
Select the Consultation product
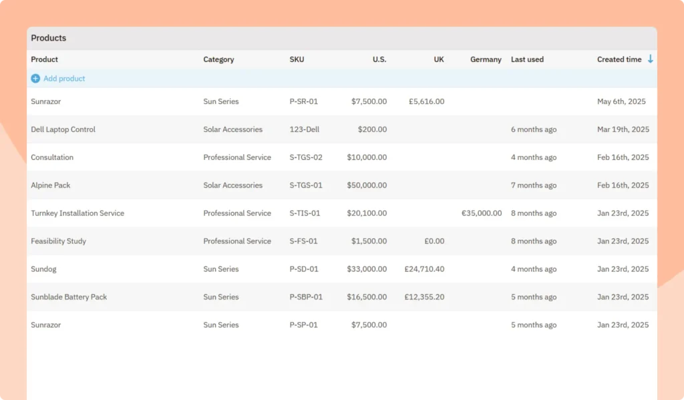coord(52,157)
